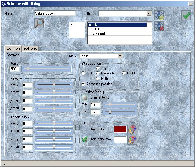Click the dark red Item color swatch
Screen dimensions: 195x167
pos(120,129)
